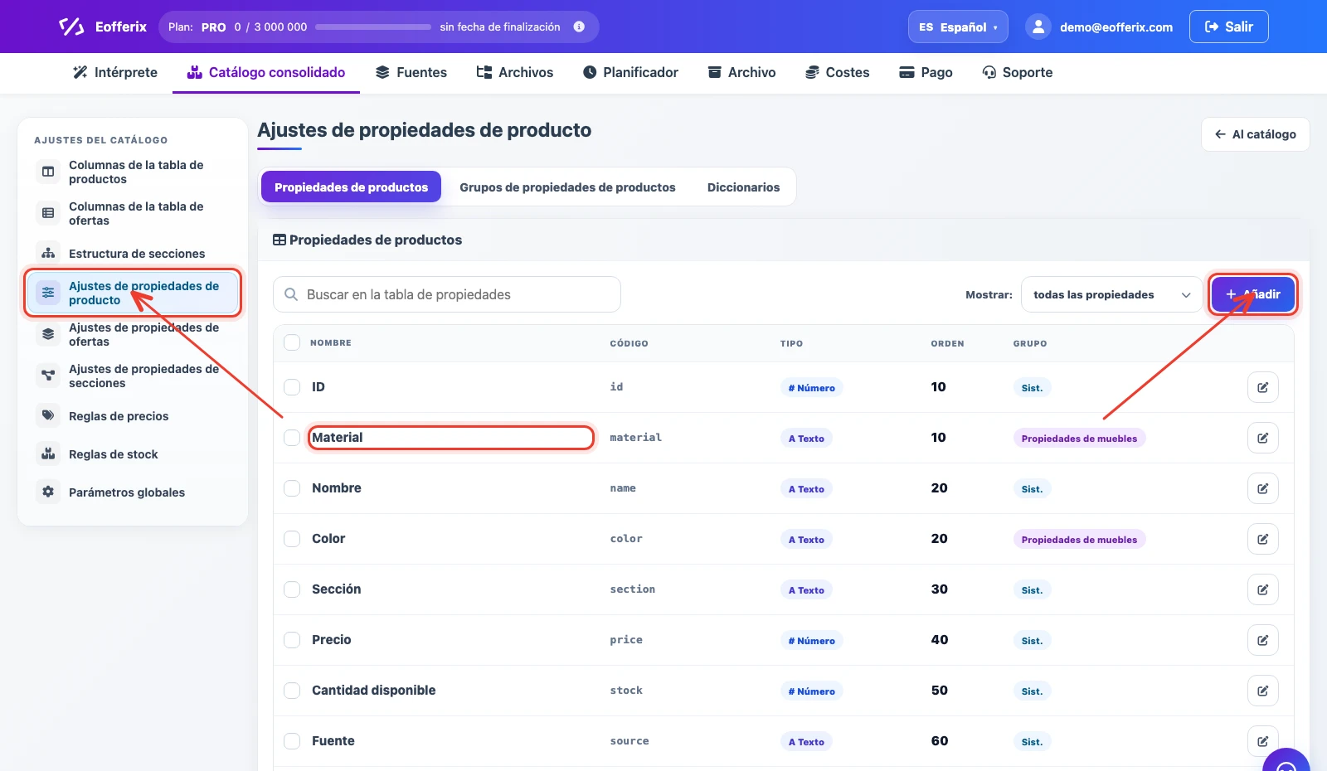Open the 'todas las propiedades' filter dropdown

(x=1111, y=294)
